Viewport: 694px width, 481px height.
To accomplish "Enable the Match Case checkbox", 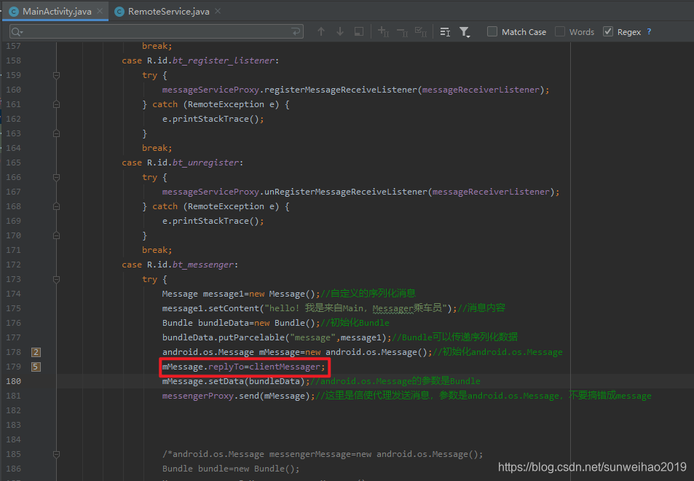I will pos(492,31).
